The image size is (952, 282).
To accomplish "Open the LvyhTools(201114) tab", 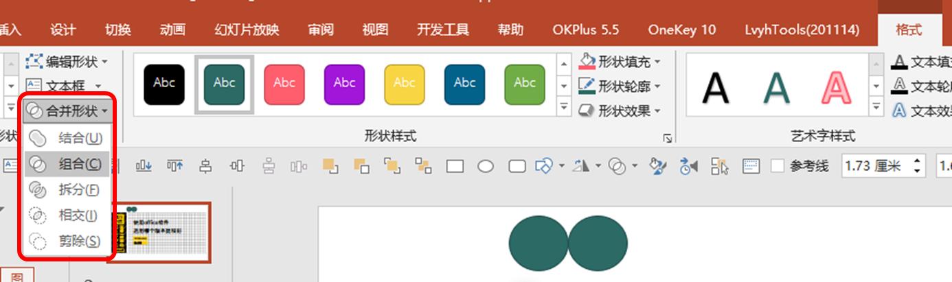I will point(802,30).
